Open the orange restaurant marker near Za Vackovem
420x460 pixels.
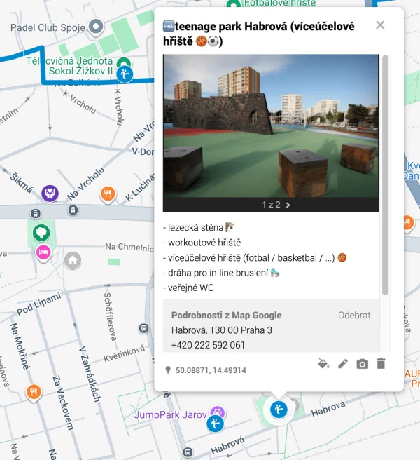34,392
